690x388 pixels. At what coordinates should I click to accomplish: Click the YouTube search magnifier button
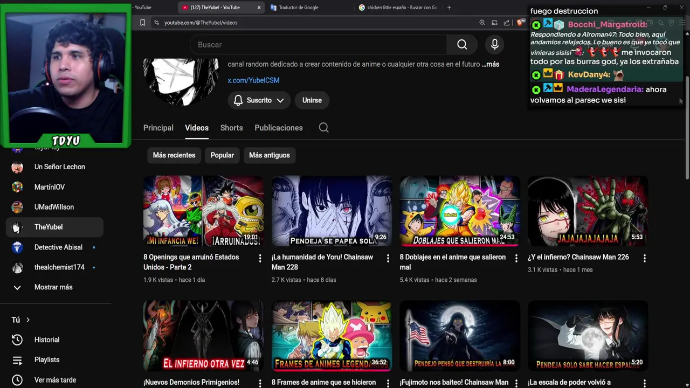(462, 45)
